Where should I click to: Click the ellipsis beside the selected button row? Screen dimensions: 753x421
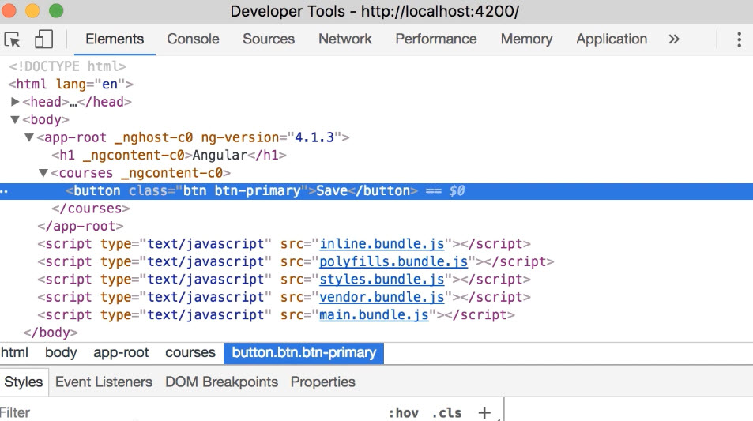pyautogui.click(x=4, y=191)
